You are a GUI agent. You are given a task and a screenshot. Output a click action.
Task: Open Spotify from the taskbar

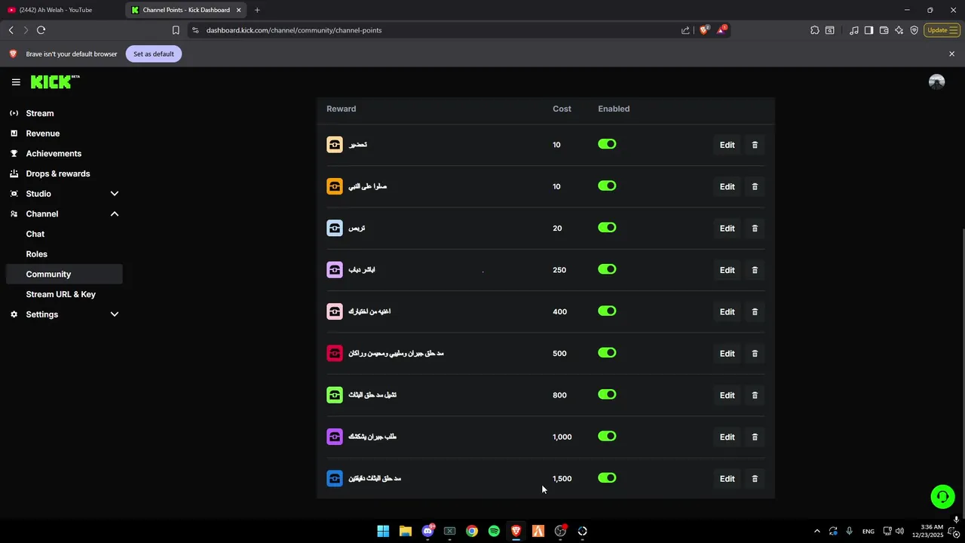(494, 531)
